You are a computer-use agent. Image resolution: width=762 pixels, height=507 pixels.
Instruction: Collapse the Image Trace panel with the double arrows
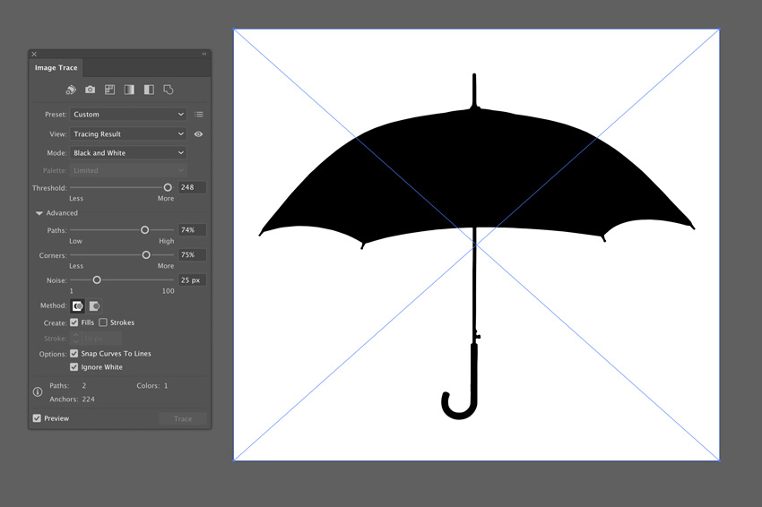point(204,54)
